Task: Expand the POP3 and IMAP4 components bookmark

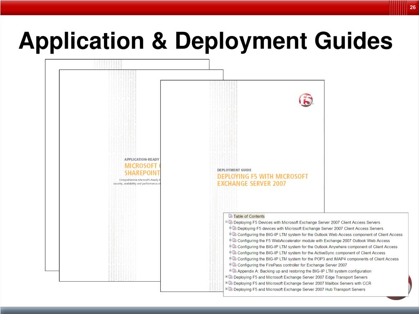Action: tap(230, 258)
